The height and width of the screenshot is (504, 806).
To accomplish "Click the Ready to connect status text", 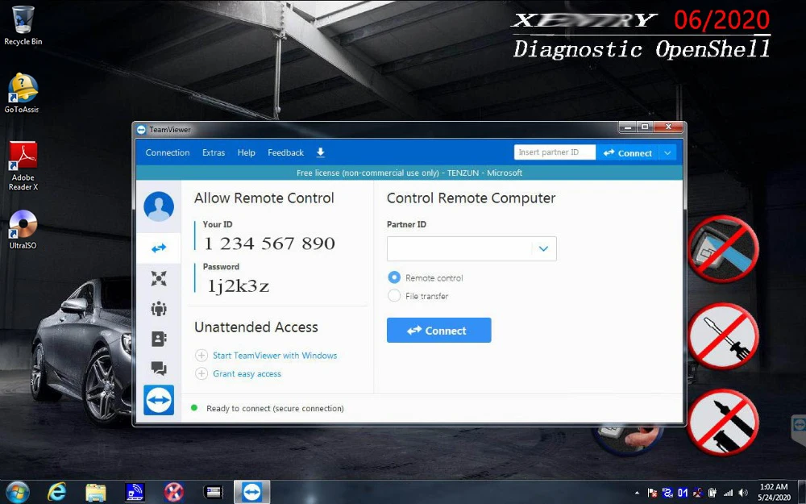I will point(275,408).
